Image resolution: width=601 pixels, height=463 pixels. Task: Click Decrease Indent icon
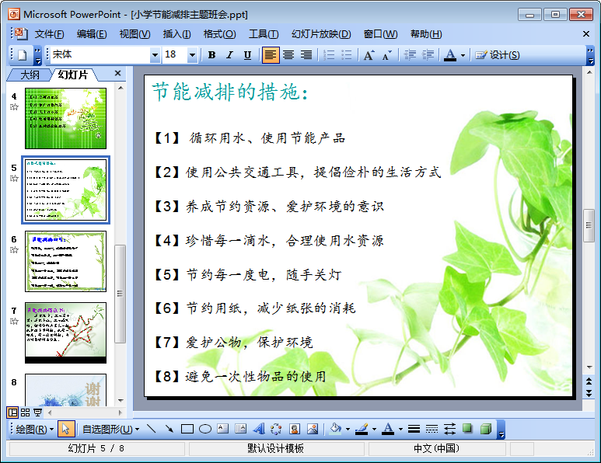[x=410, y=55]
